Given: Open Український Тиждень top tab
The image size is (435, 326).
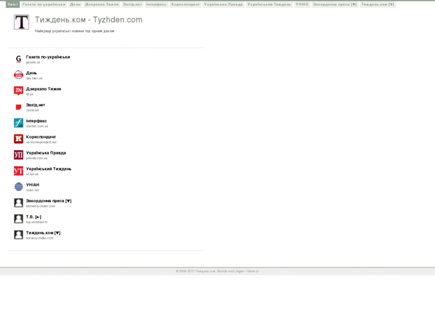Looking at the screenshot, I should coord(269,4).
